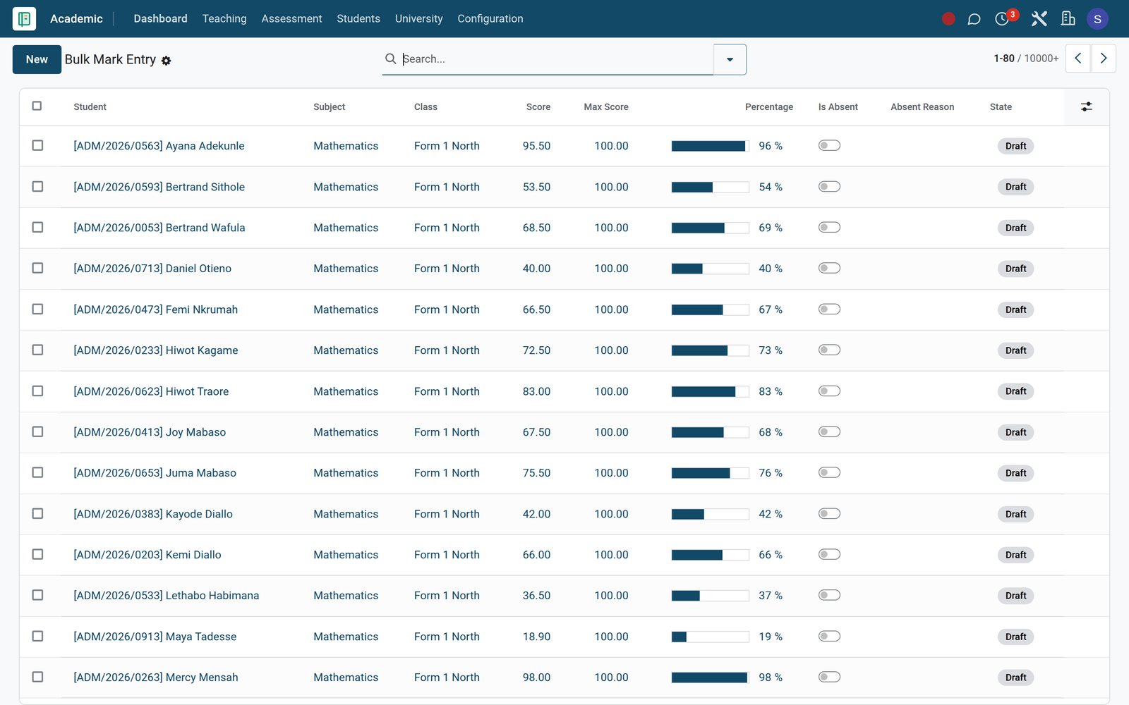
Task: Click the 1-80 pager range
Action: pyautogui.click(x=1003, y=59)
